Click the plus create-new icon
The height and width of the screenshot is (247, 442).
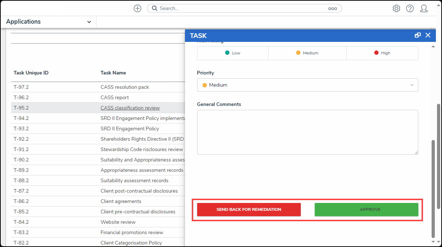coord(137,8)
